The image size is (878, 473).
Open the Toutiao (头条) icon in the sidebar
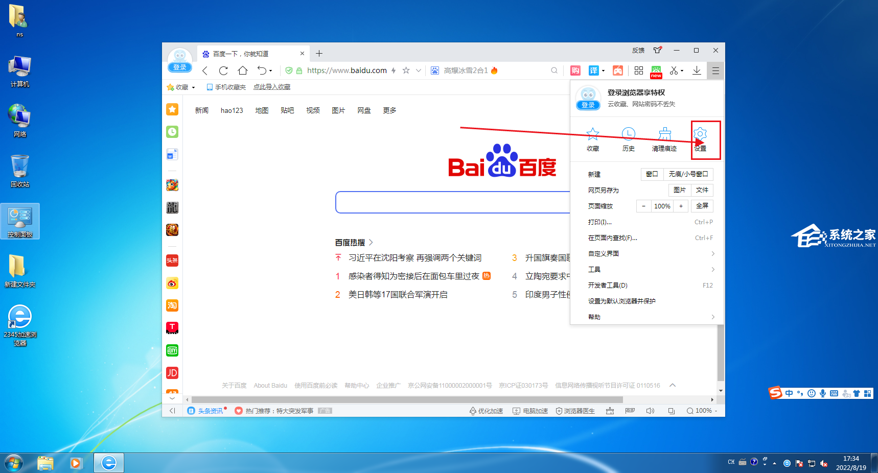pyautogui.click(x=172, y=261)
